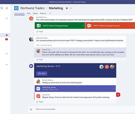Click the format text icon by the compose box
Image resolution: width=135 pixels, height=114 pixels.
31,109
